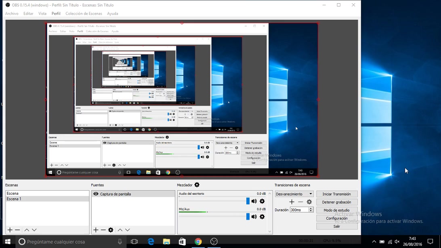
Task: Open Audio del escritorio settings gear
Action: 262,201
